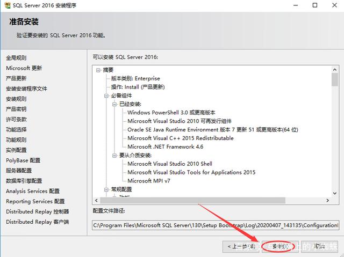
Task: Collapse the 要从介质安装 tree node
Action: pos(114,156)
